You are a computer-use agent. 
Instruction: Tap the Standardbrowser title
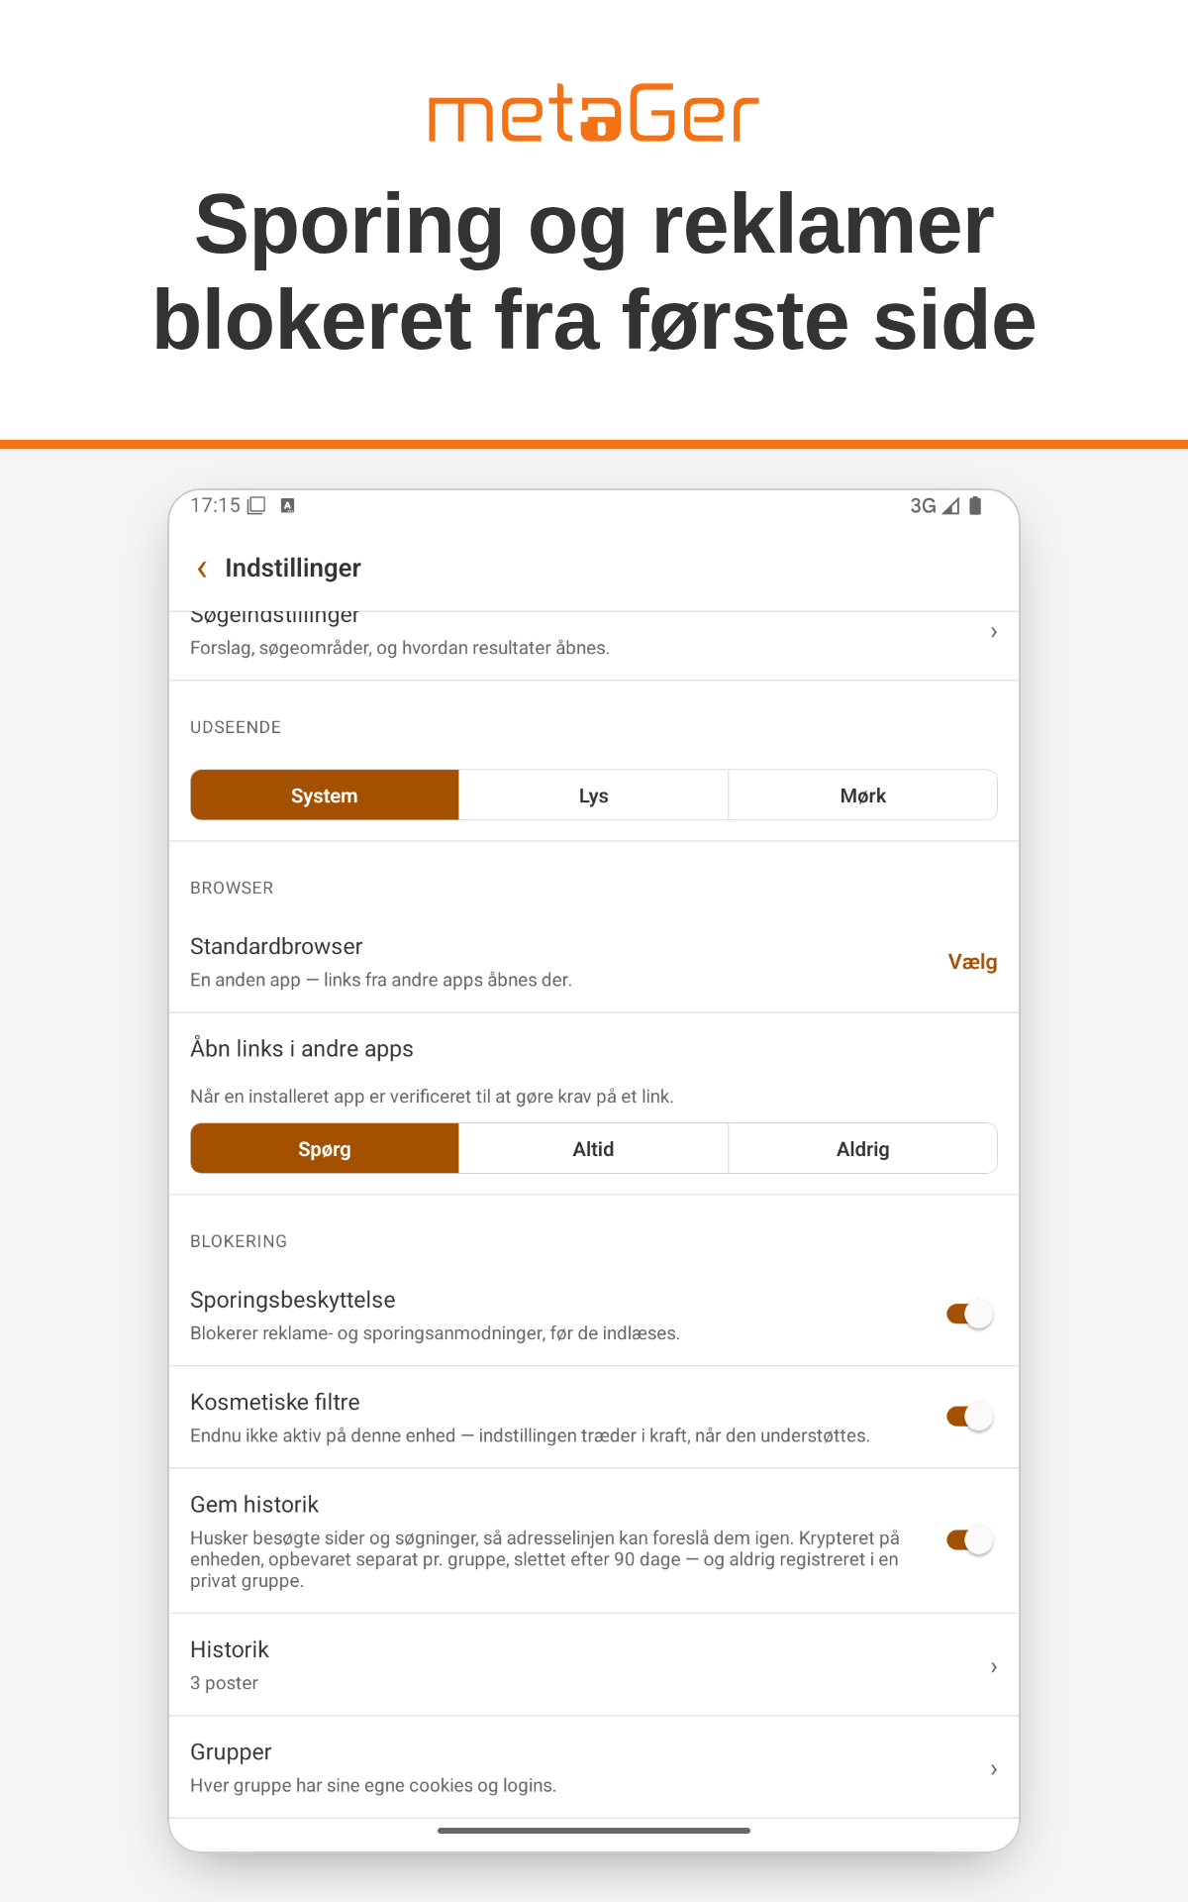coord(276,946)
